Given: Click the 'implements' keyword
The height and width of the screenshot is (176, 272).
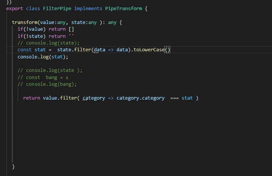Looking at the screenshot, I should 88,9.
